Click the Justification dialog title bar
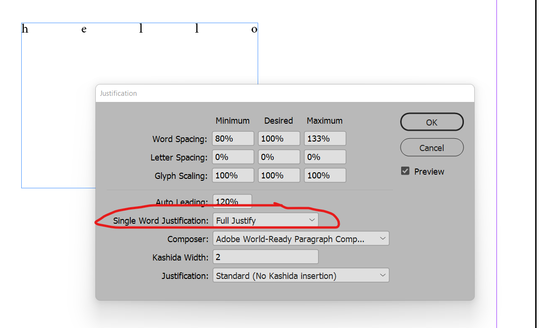The height and width of the screenshot is (328, 546). (285, 93)
